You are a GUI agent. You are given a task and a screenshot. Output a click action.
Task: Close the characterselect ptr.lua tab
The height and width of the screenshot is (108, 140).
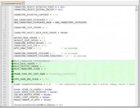(x=23, y=4)
